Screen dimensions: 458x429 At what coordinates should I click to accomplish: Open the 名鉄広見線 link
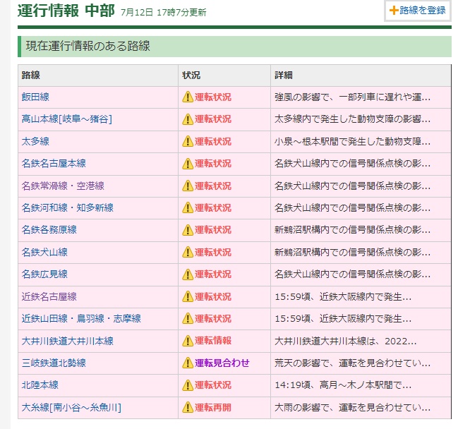click(44, 274)
